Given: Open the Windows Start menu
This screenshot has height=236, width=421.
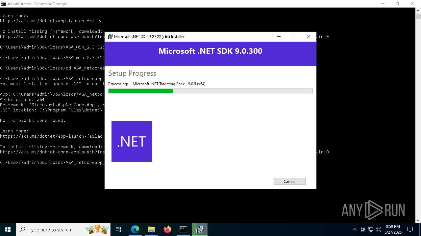Looking at the screenshot, I should click(x=8, y=229).
